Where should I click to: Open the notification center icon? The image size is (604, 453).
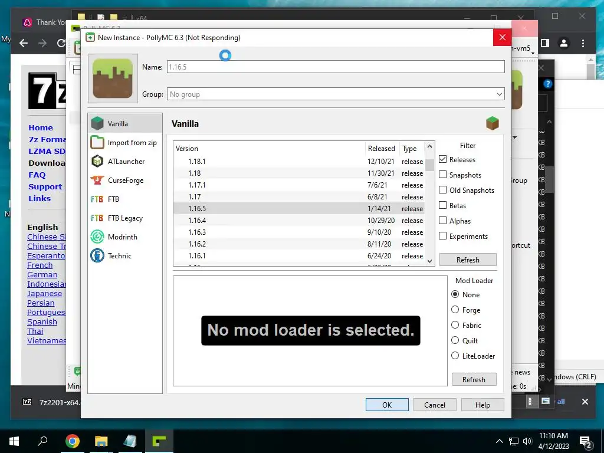[x=586, y=441]
